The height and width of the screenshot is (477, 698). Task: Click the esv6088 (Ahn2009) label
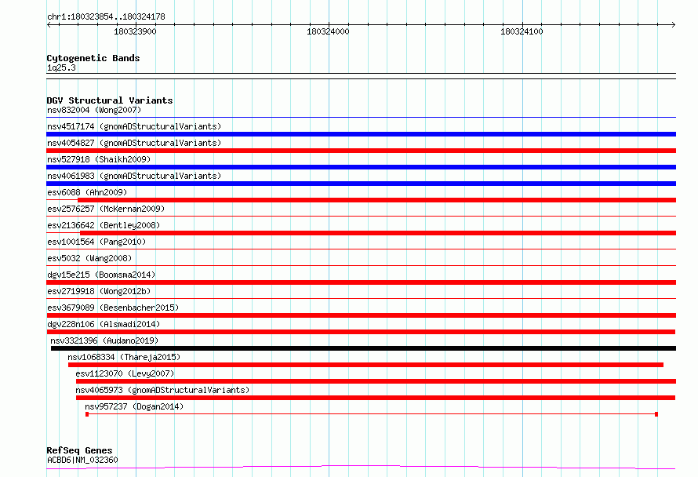pyautogui.click(x=87, y=192)
